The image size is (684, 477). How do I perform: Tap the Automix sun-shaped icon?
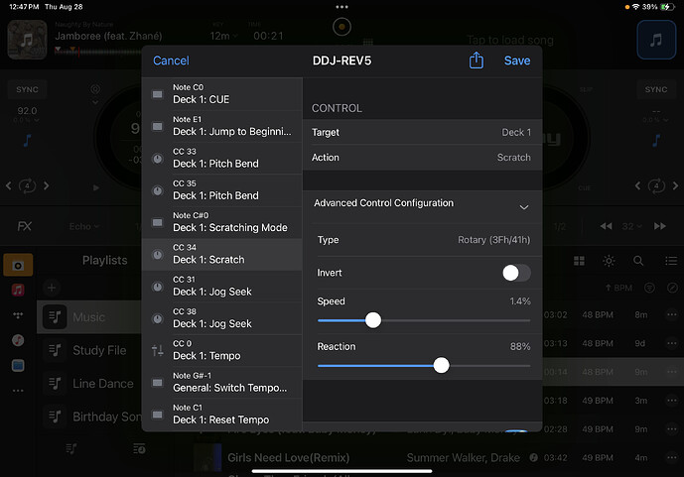pos(609,261)
